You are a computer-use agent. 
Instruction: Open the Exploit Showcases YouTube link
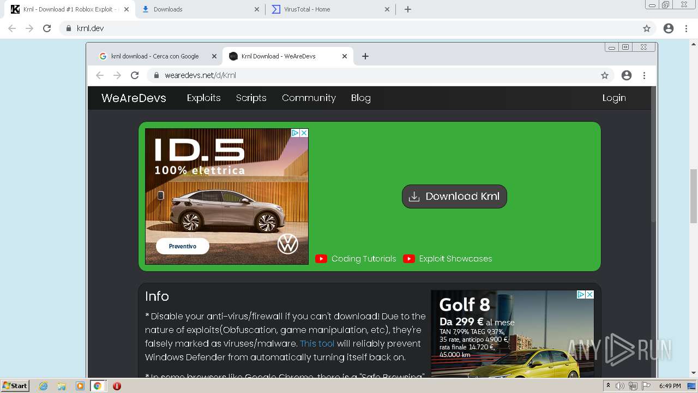click(448, 259)
